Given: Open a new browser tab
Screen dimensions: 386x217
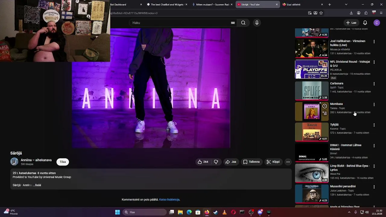Looking at the screenshot, I should point(330,5).
